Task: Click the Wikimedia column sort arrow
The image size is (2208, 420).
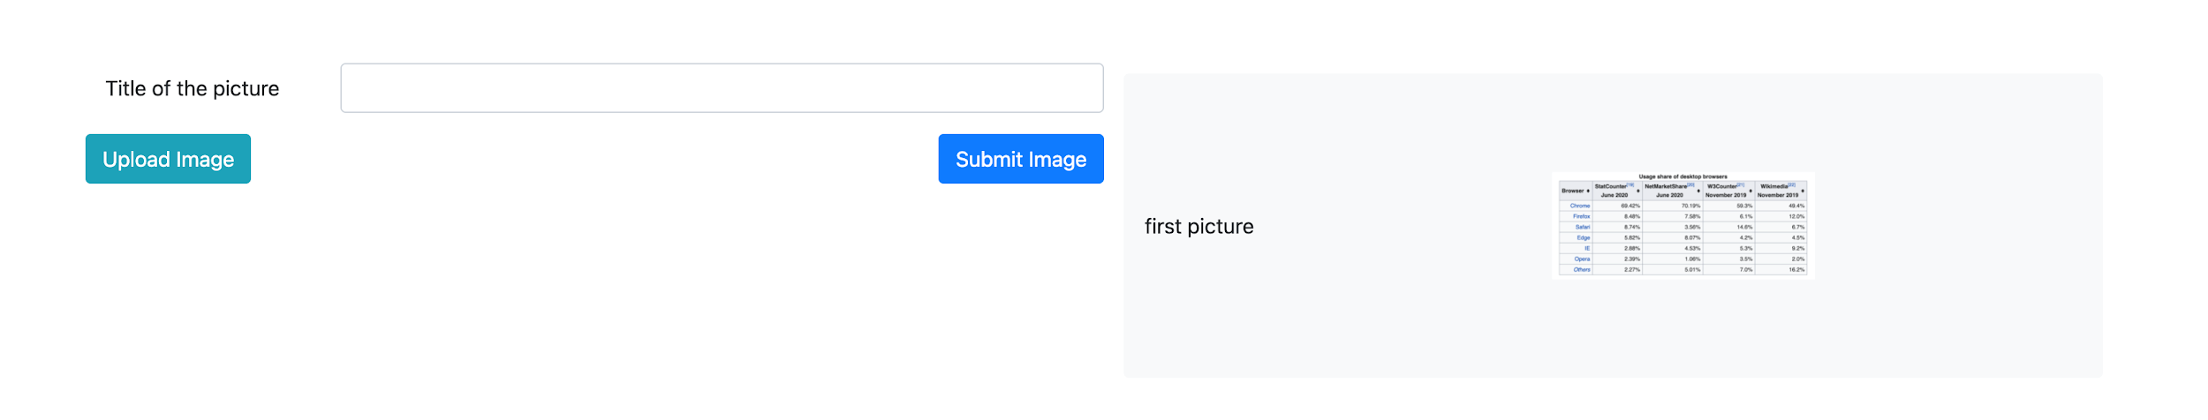Action: click(1803, 191)
